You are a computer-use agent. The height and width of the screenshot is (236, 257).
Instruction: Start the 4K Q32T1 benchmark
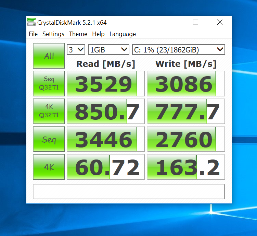pyautogui.click(x=49, y=111)
